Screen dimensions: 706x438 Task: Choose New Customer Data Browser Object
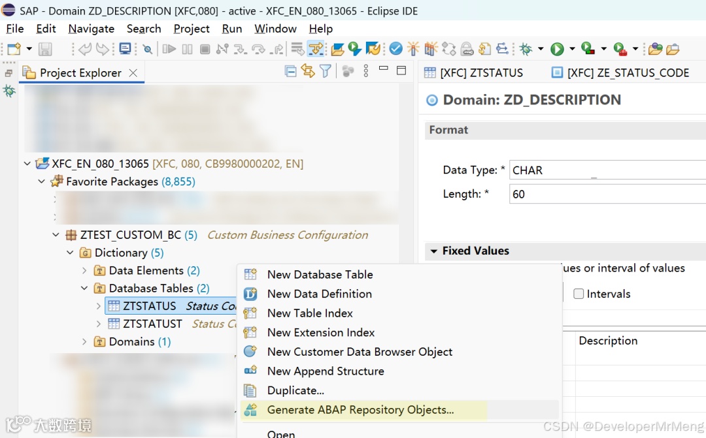point(399,352)
